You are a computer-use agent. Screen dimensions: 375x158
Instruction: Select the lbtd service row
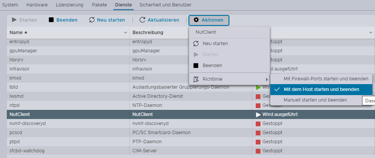click(x=191, y=87)
